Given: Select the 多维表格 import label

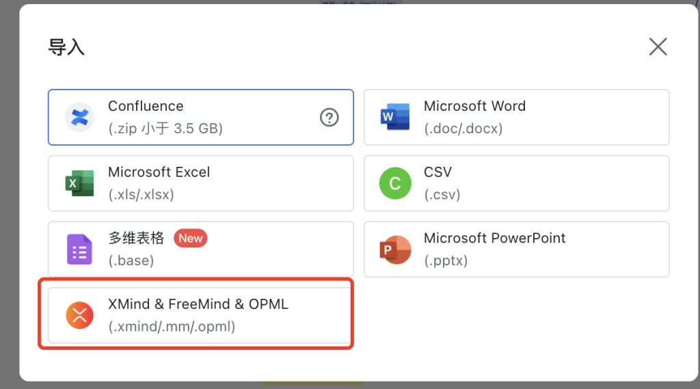Looking at the screenshot, I should click(x=136, y=238).
